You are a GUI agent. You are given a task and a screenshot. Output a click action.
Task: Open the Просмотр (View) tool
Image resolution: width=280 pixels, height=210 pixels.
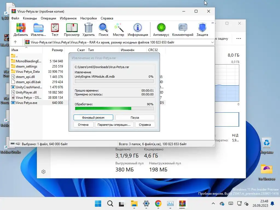72,30
